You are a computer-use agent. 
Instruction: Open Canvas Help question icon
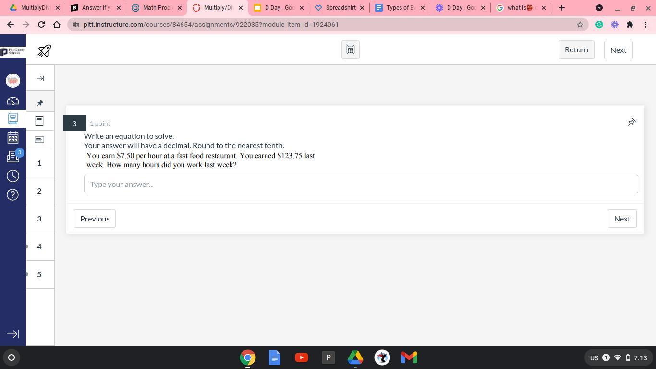tap(13, 195)
